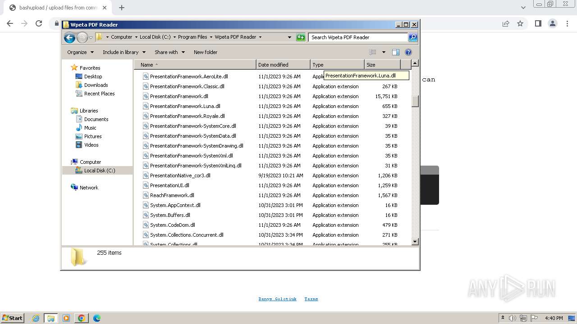Click inside Search Wpeta PDF Reader field
Screen dimensions: 577x324
tap(358, 37)
